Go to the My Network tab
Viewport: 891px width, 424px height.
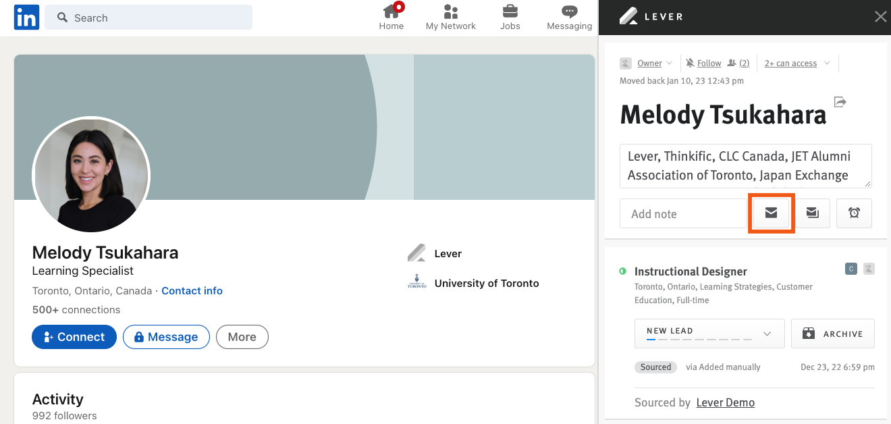[x=450, y=18]
